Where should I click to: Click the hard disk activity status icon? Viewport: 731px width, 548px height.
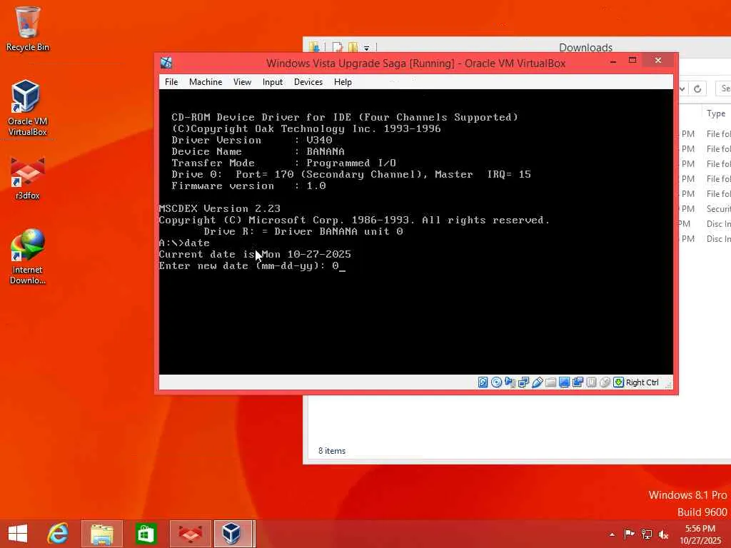[x=483, y=382]
